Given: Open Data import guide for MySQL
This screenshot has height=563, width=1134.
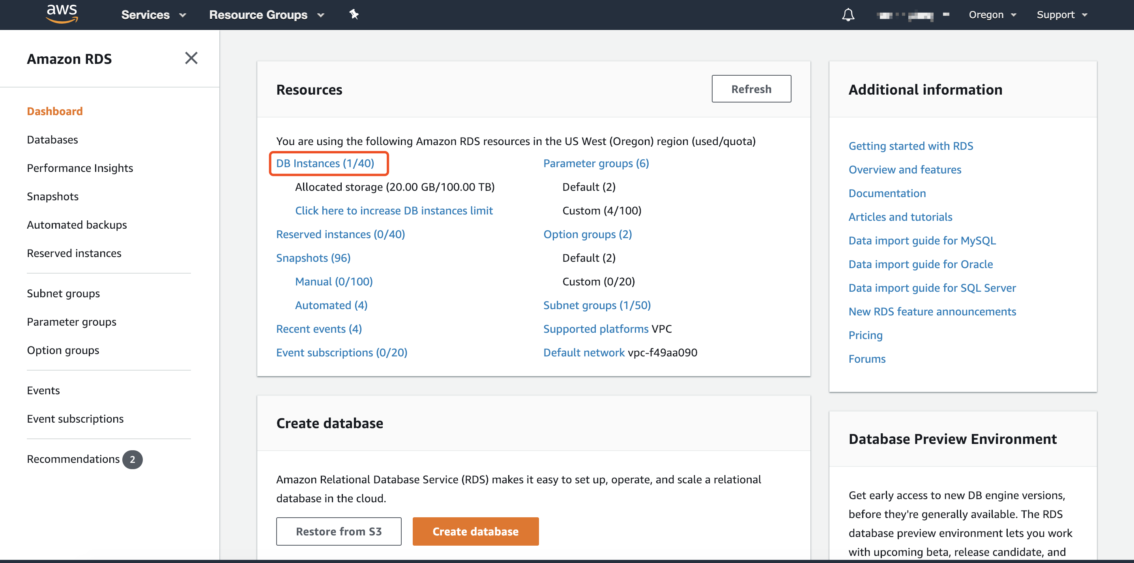Looking at the screenshot, I should [x=922, y=240].
